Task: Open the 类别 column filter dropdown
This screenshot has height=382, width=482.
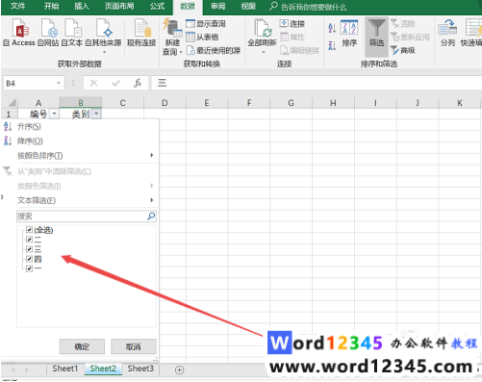Action: coord(96,114)
